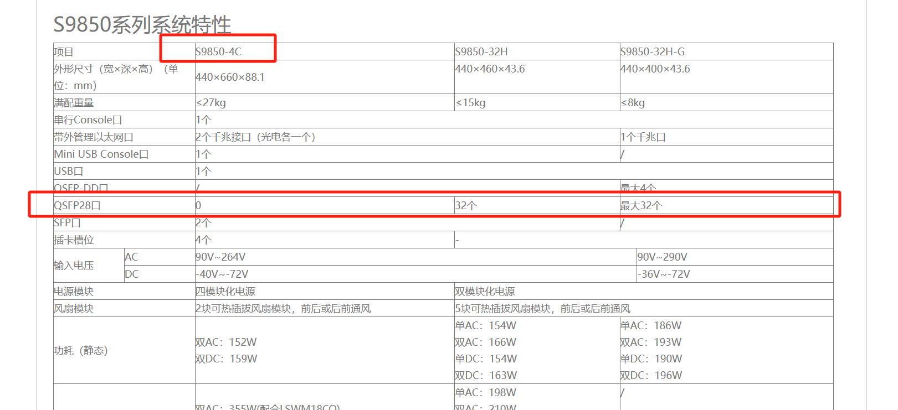
Task: Click the value "单DC：190W"
Action: coord(651,359)
